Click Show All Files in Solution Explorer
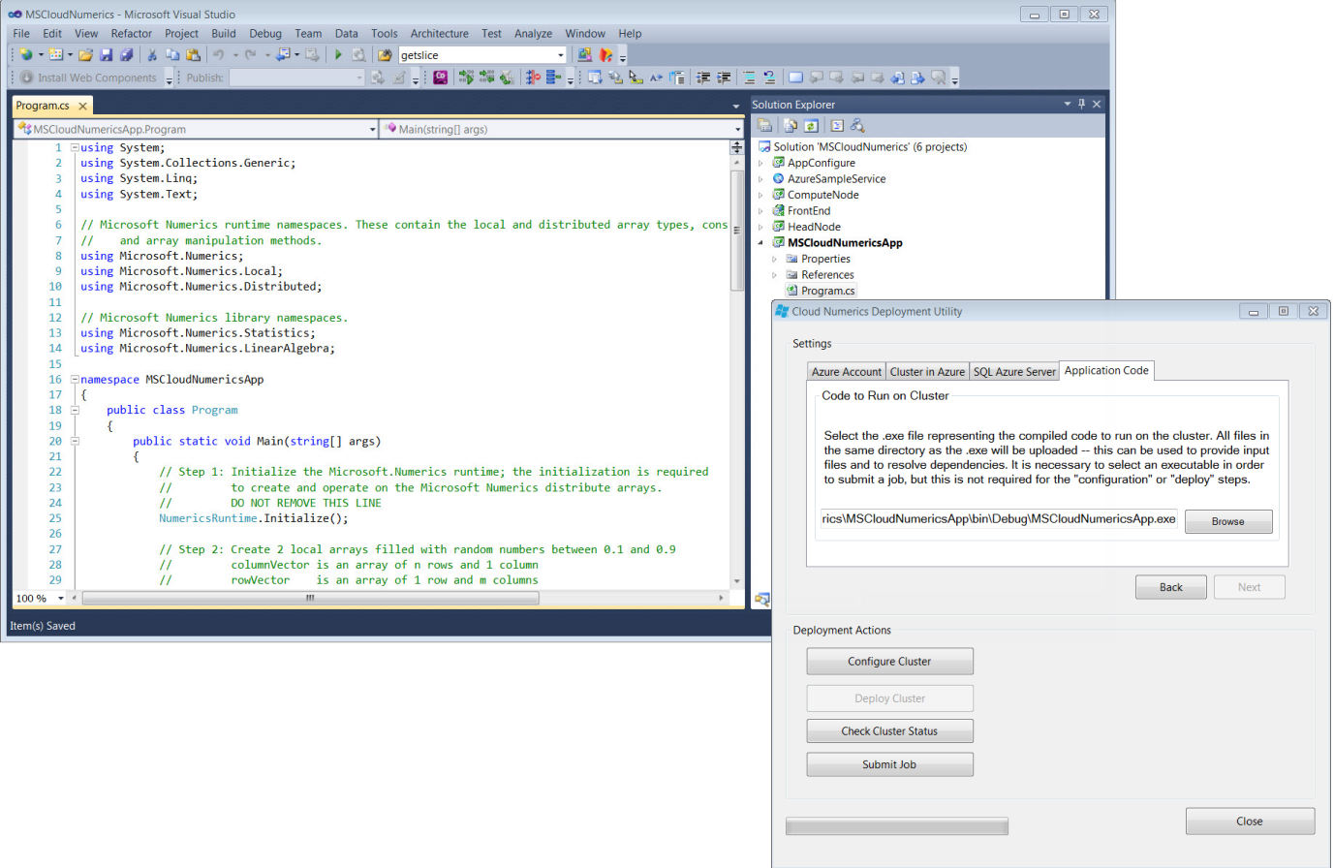1334x868 pixels. click(x=791, y=126)
